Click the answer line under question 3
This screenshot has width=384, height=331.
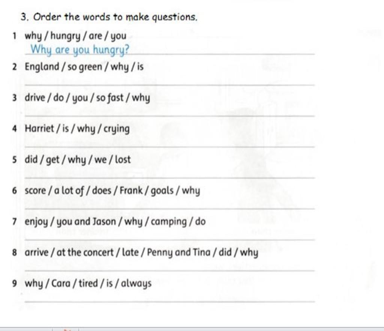170,116
